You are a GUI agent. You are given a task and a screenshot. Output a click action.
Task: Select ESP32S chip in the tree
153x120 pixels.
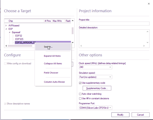pos(19,39)
